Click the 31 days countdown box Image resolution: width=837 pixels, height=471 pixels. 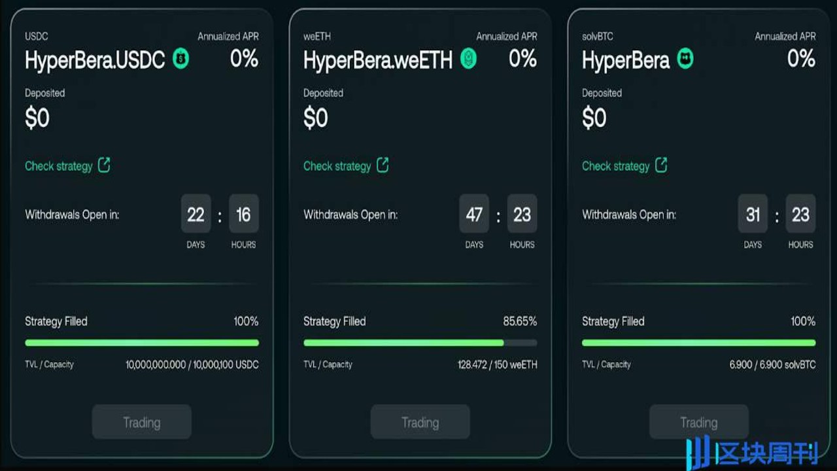click(x=753, y=214)
